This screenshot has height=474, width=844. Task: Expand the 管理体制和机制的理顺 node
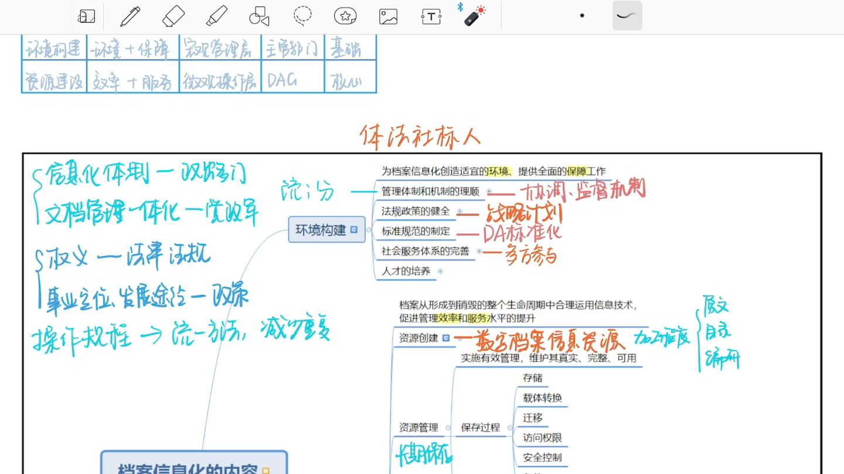click(489, 191)
